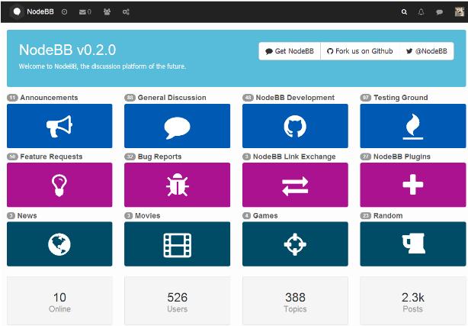
Task: Click Fork us on Github button
Action: coord(360,51)
